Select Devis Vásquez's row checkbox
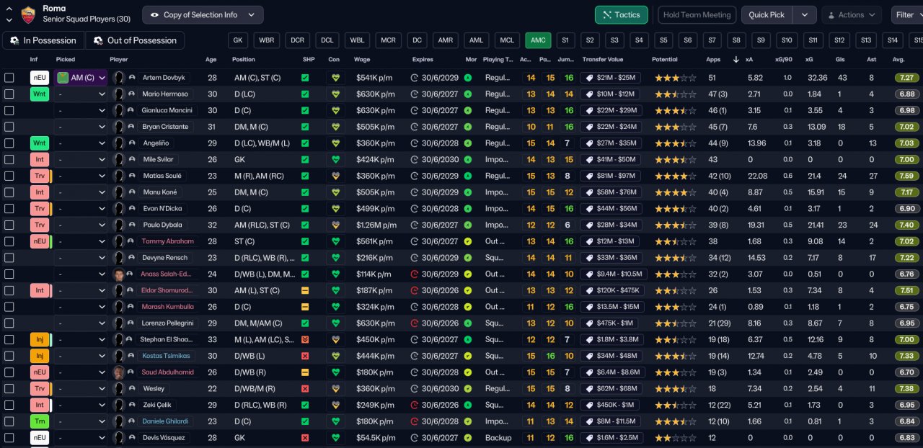923x448 pixels. click(9, 438)
